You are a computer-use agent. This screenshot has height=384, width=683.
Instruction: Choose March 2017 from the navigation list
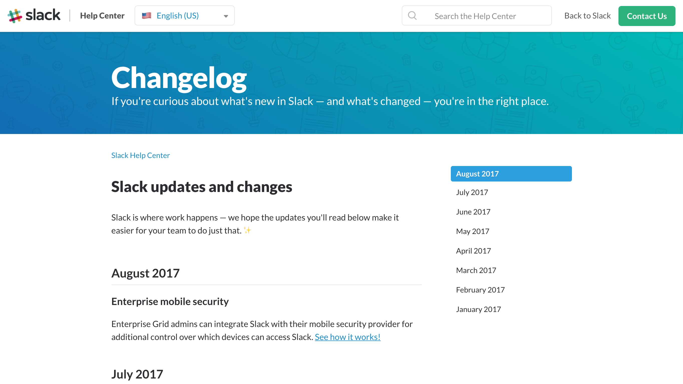476,270
